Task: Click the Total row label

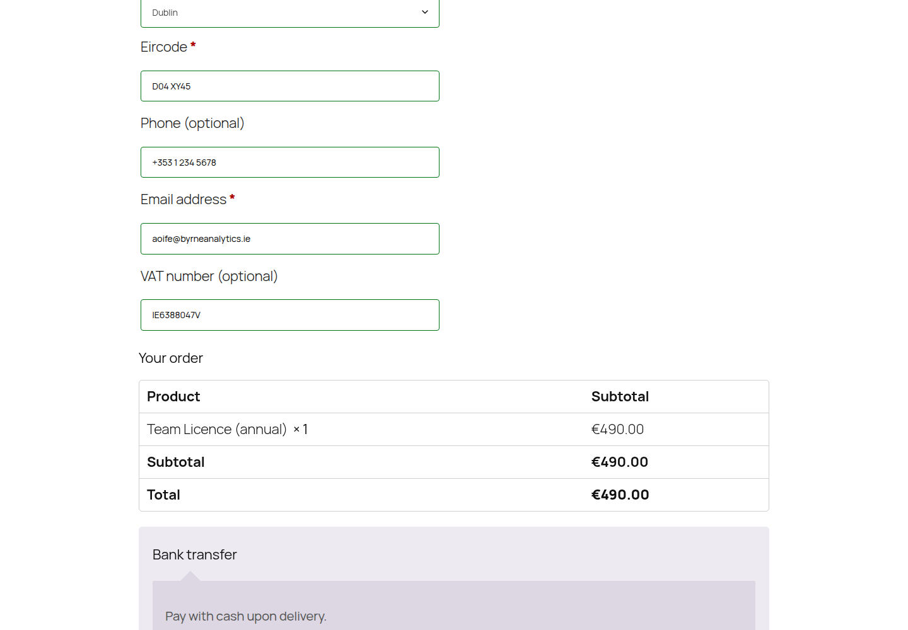Action: pos(163,495)
